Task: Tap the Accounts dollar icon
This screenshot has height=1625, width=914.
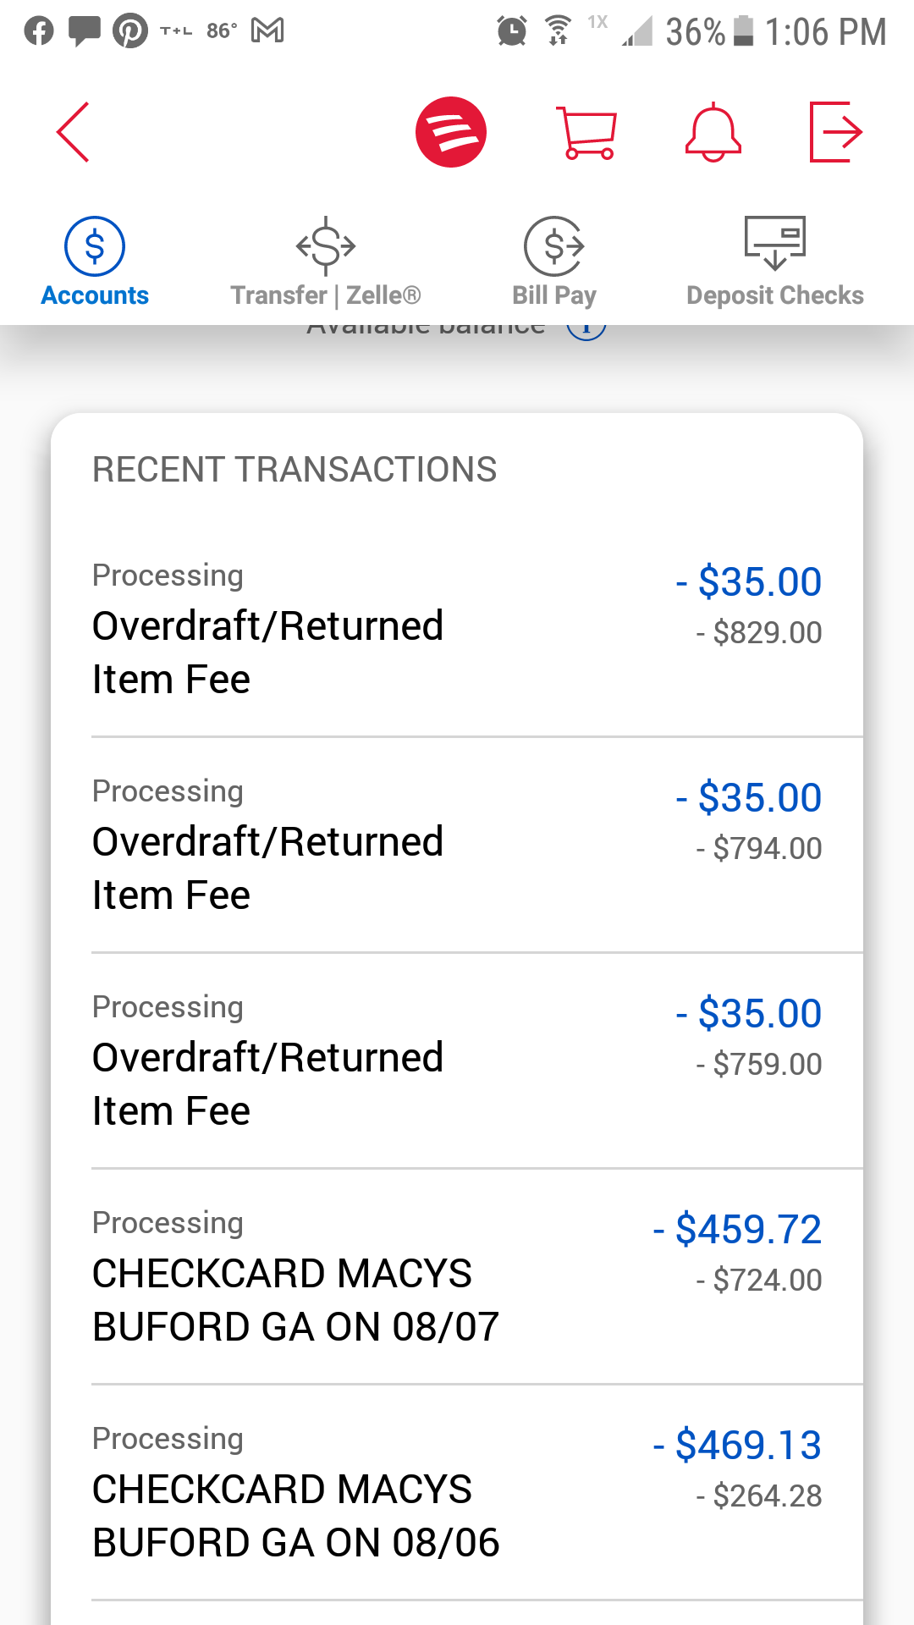Action: (x=95, y=246)
